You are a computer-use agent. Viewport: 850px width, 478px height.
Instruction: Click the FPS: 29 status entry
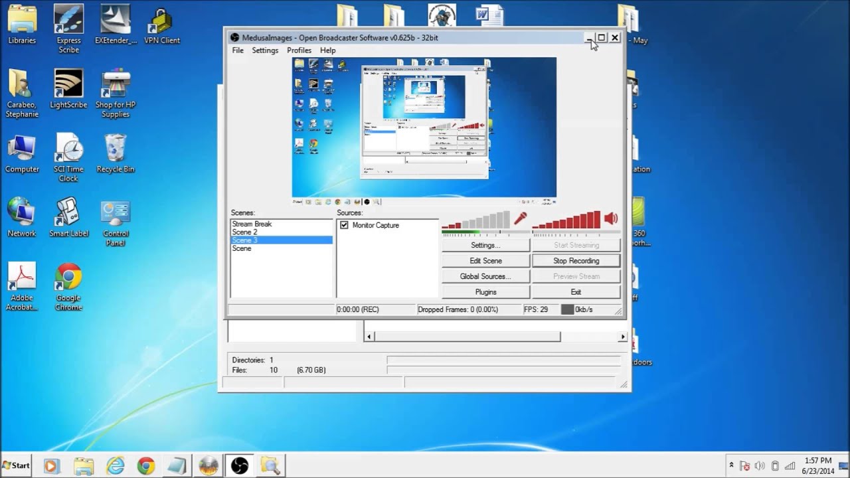pos(536,309)
